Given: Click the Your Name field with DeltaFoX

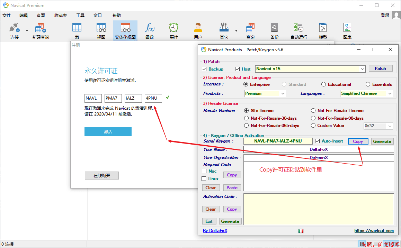Looking at the screenshot, I should click(x=319, y=149).
